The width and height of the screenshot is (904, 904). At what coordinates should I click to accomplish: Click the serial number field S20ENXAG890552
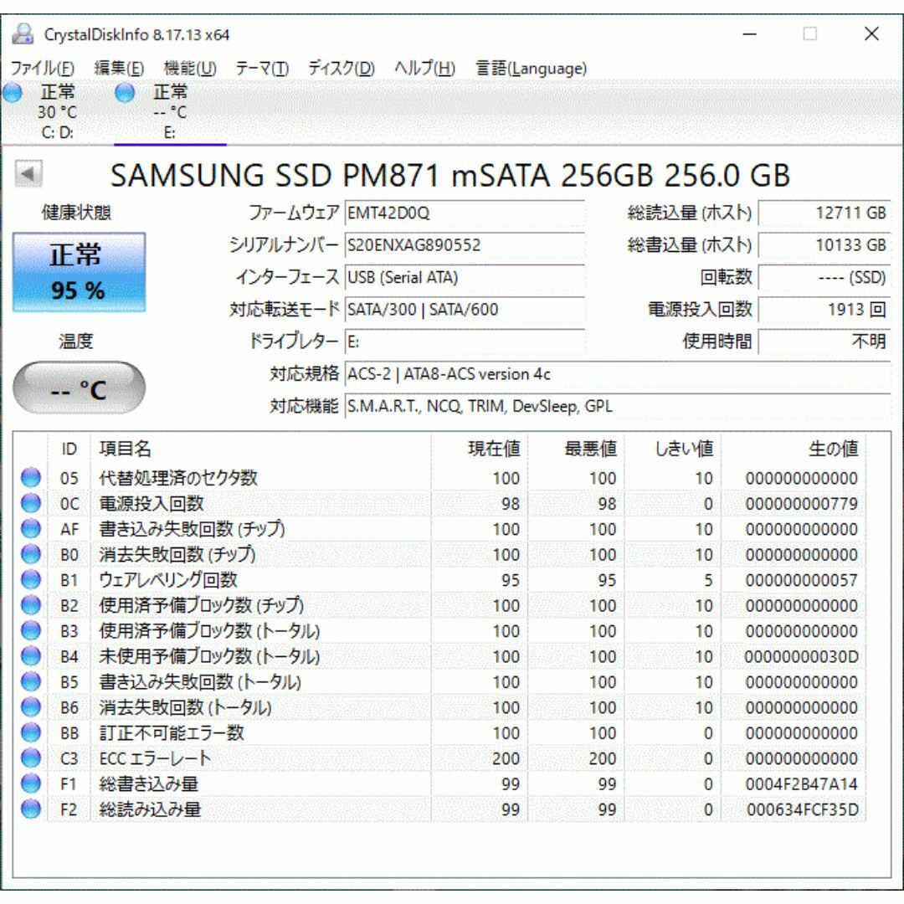[465, 245]
